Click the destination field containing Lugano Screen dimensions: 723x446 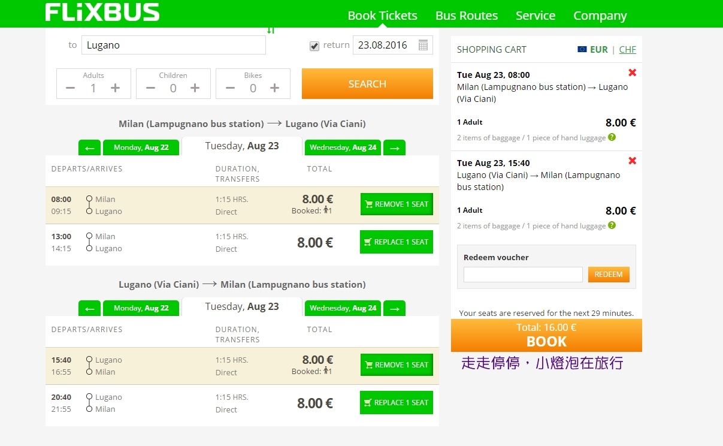pos(173,45)
